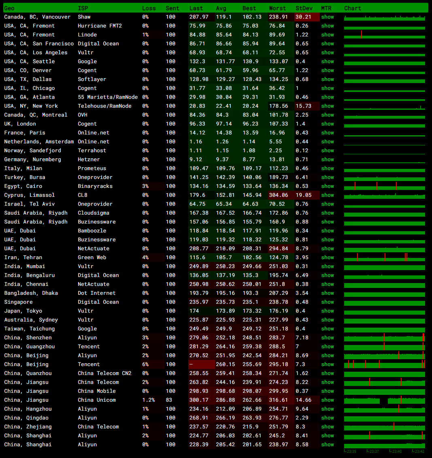The height and width of the screenshot is (458, 432).
Task: Click show link for Hurricane FMT2 row
Action: (328, 26)
